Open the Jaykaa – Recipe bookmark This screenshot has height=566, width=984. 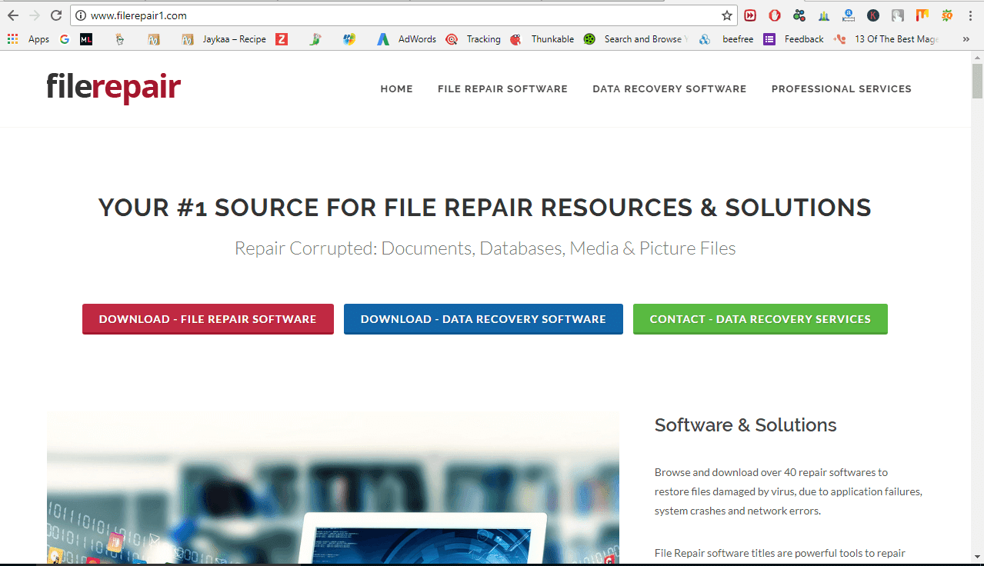tap(224, 39)
